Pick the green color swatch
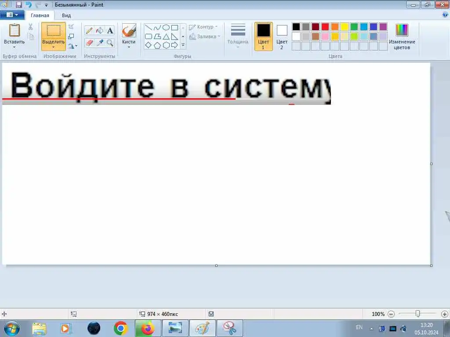450x337 pixels. tap(354, 27)
